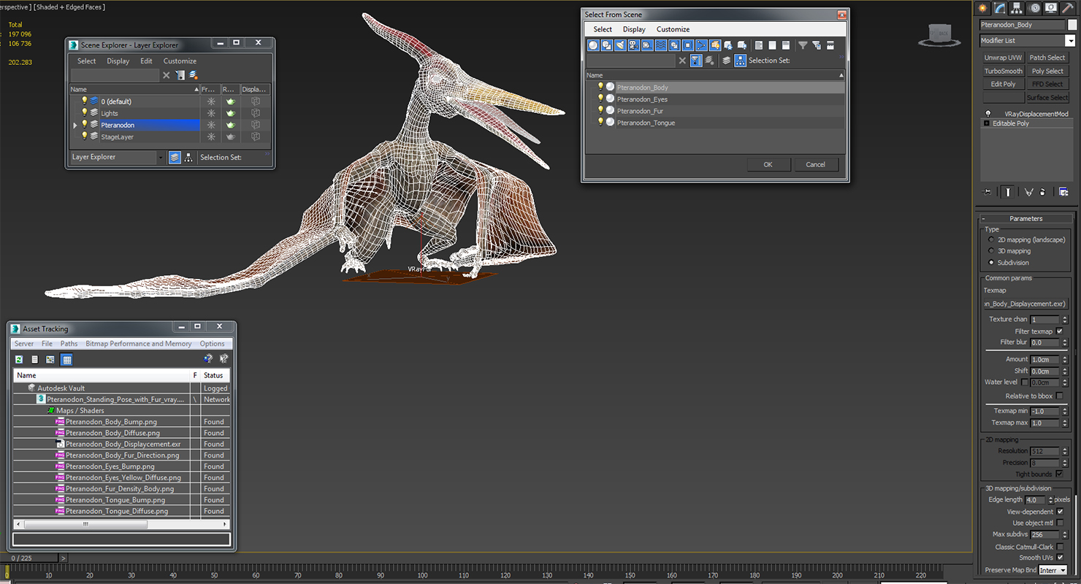Click the Pteranodon_Body_Displaycement.exr asset row
The height and width of the screenshot is (584, 1081).
tap(121, 444)
